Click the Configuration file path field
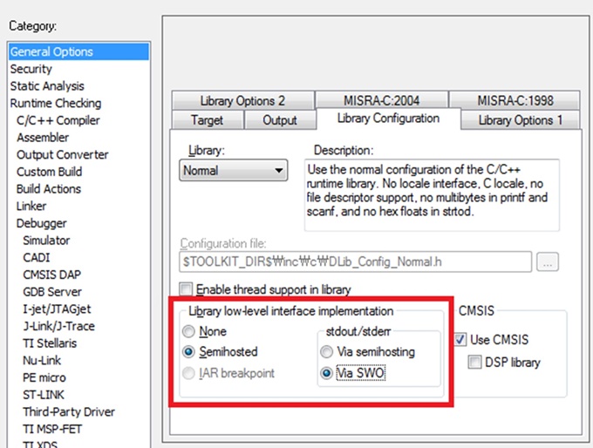593x448 pixels. (356, 261)
